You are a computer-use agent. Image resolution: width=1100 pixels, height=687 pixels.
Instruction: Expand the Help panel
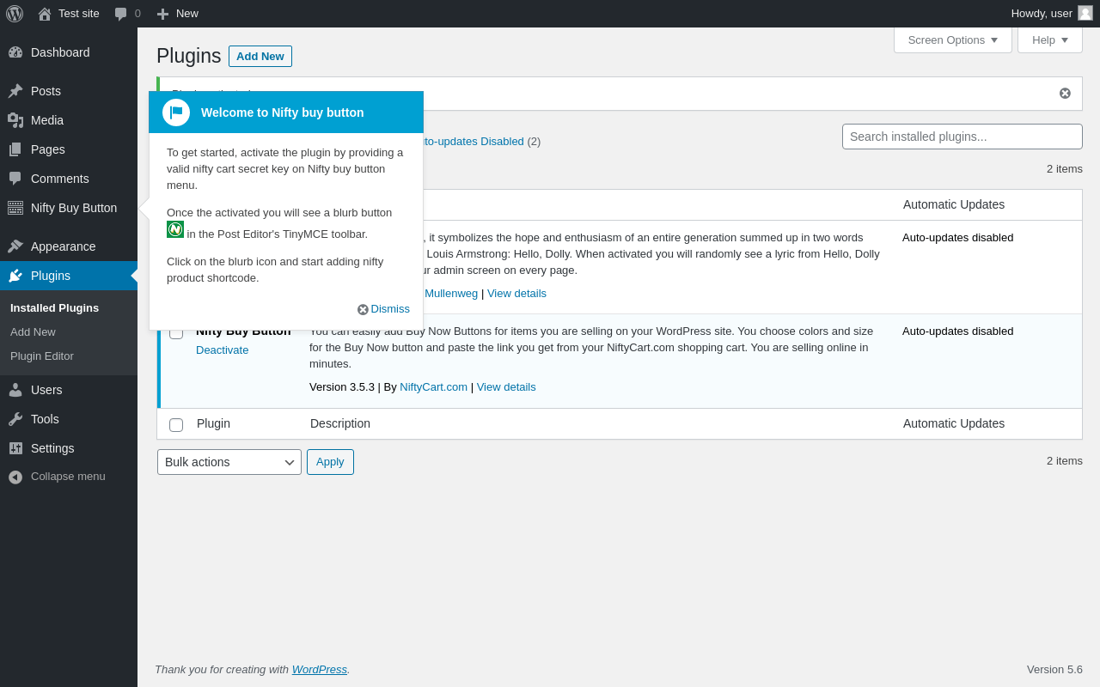[x=1050, y=40]
